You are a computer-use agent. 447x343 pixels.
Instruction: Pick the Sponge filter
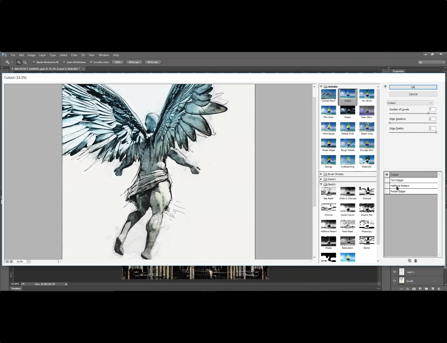(x=328, y=161)
